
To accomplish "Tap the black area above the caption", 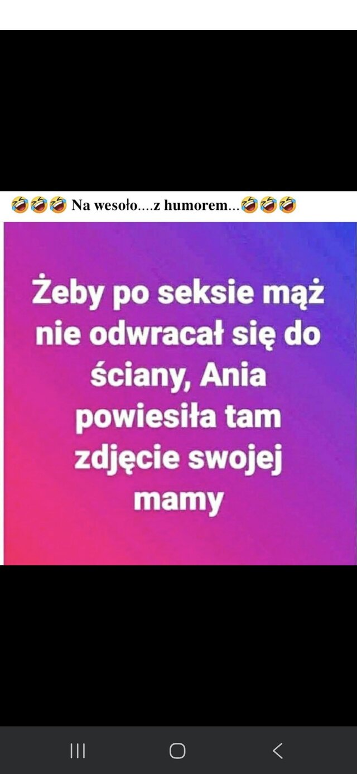I will (x=178, y=110).
